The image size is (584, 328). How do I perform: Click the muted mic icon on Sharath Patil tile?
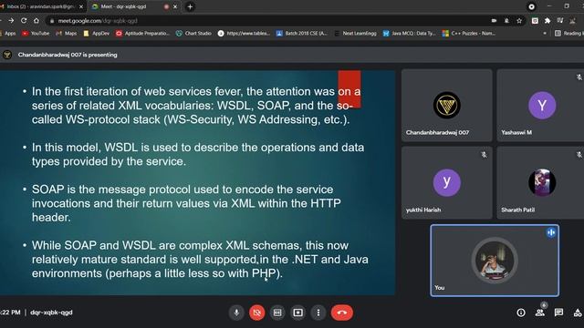pyautogui.click(x=579, y=154)
